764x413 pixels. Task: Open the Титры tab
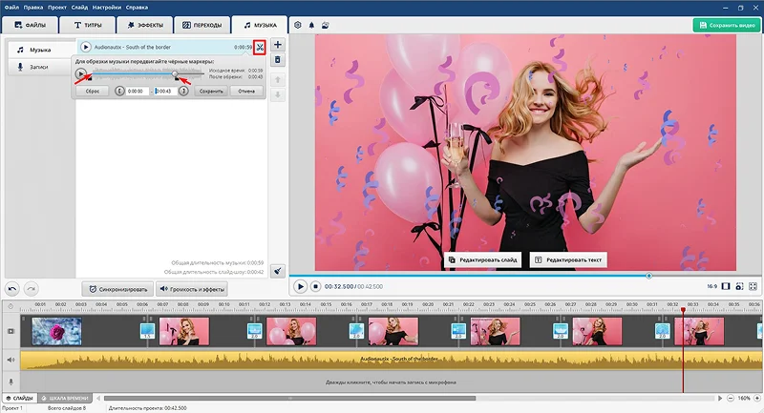click(x=88, y=25)
